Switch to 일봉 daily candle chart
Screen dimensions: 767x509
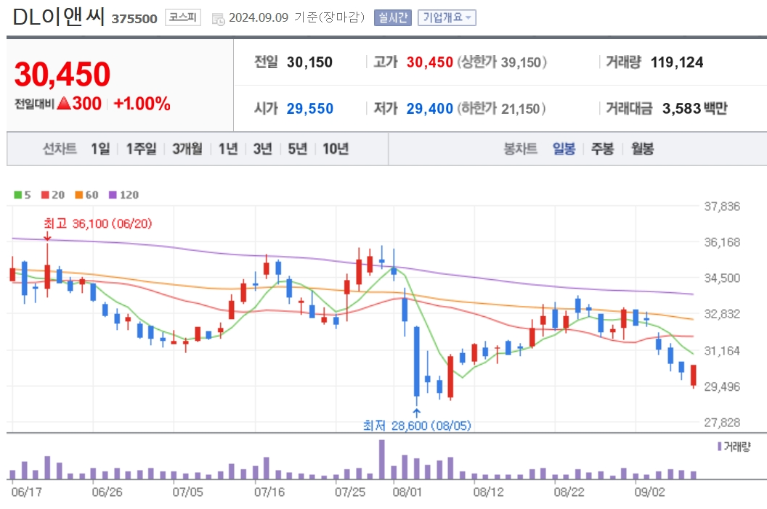point(564,149)
